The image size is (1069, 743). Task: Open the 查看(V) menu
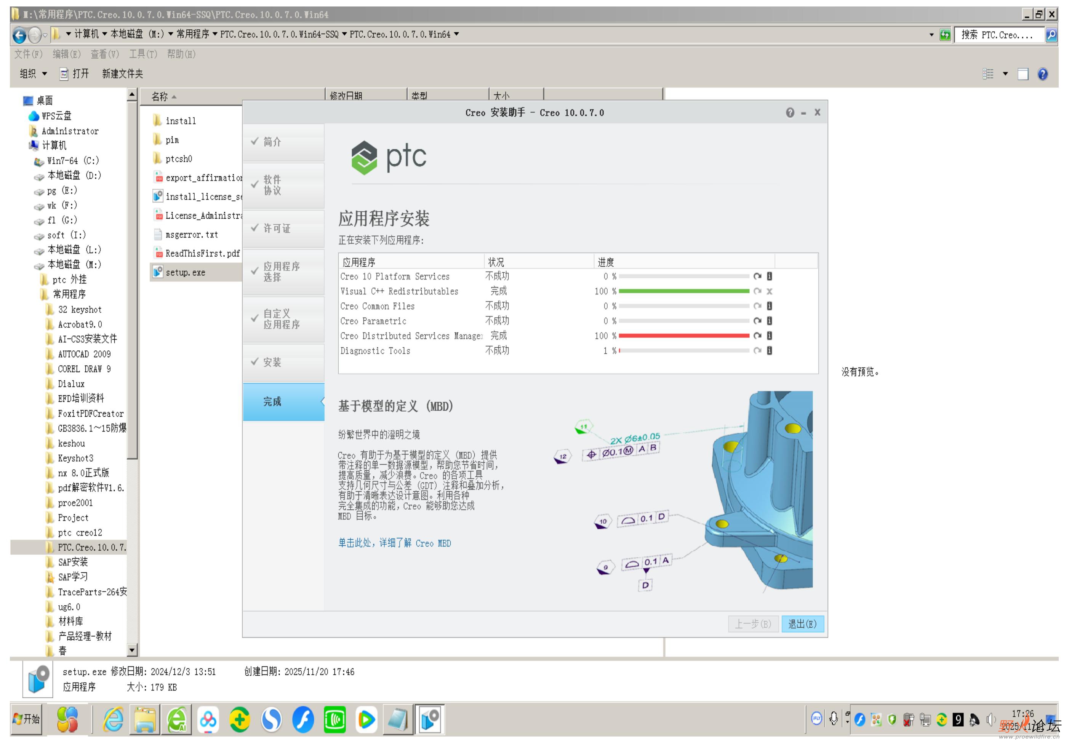click(x=105, y=54)
